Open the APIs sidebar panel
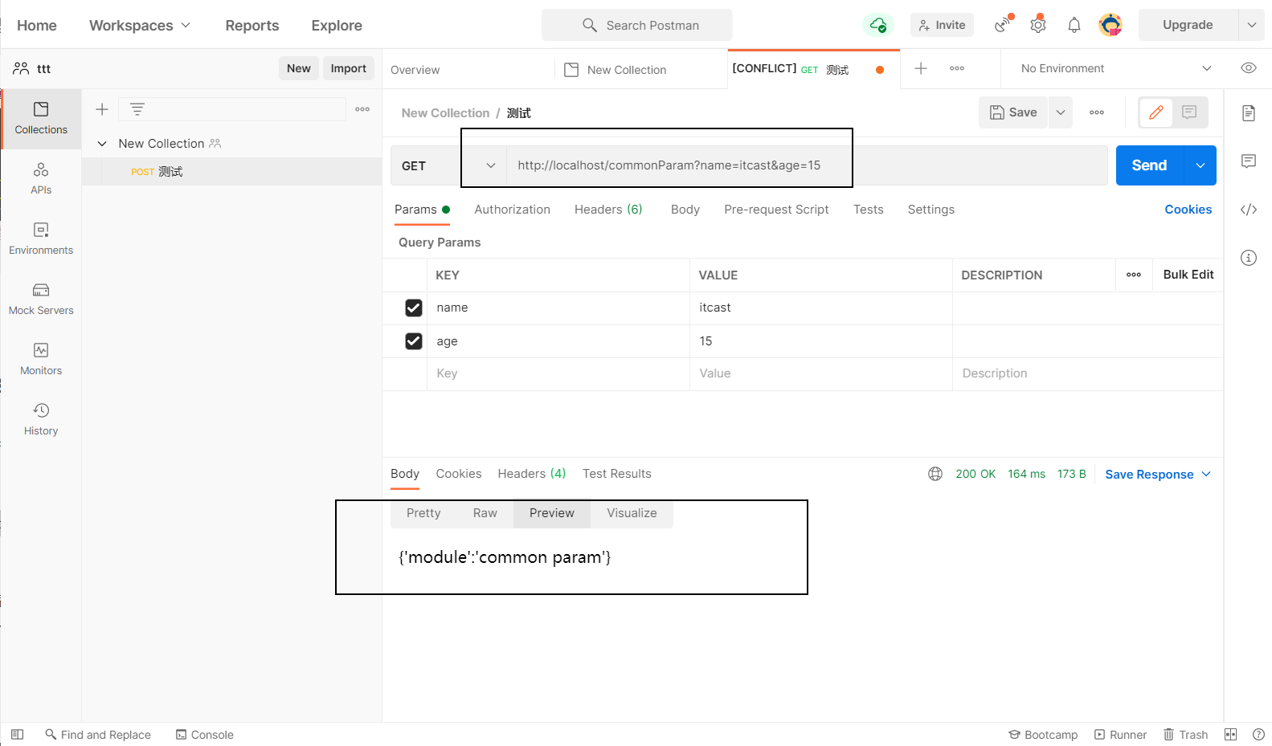Image resolution: width=1272 pixels, height=746 pixels. (x=41, y=178)
